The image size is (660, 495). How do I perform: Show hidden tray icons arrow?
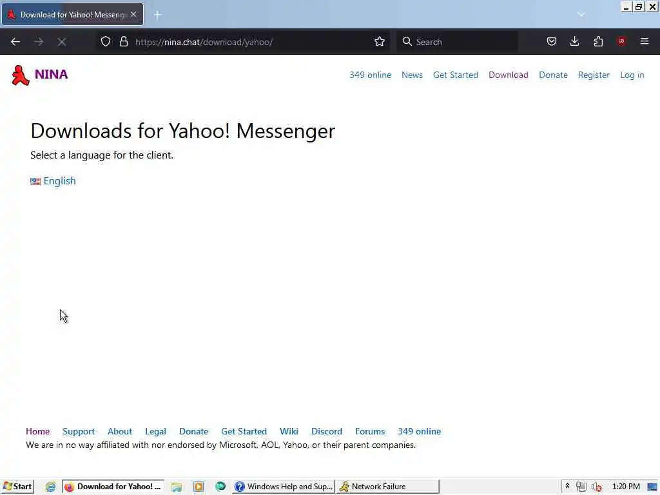click(x=567, y=486)
